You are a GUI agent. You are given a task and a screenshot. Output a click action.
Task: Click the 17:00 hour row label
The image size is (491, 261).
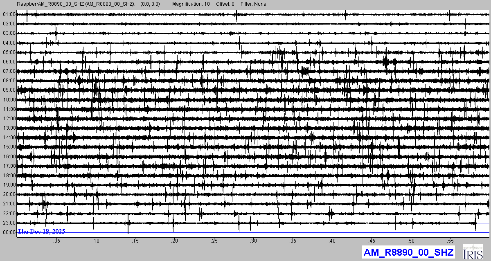(9, 166)
